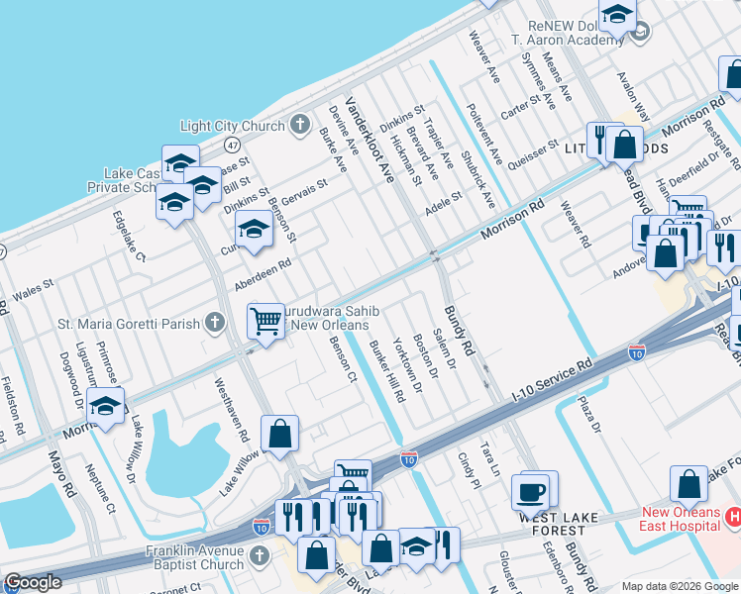Click the leftmost restaurant marker below I-10
Viewport: 741px width, 594px height.
coord(293,519)
